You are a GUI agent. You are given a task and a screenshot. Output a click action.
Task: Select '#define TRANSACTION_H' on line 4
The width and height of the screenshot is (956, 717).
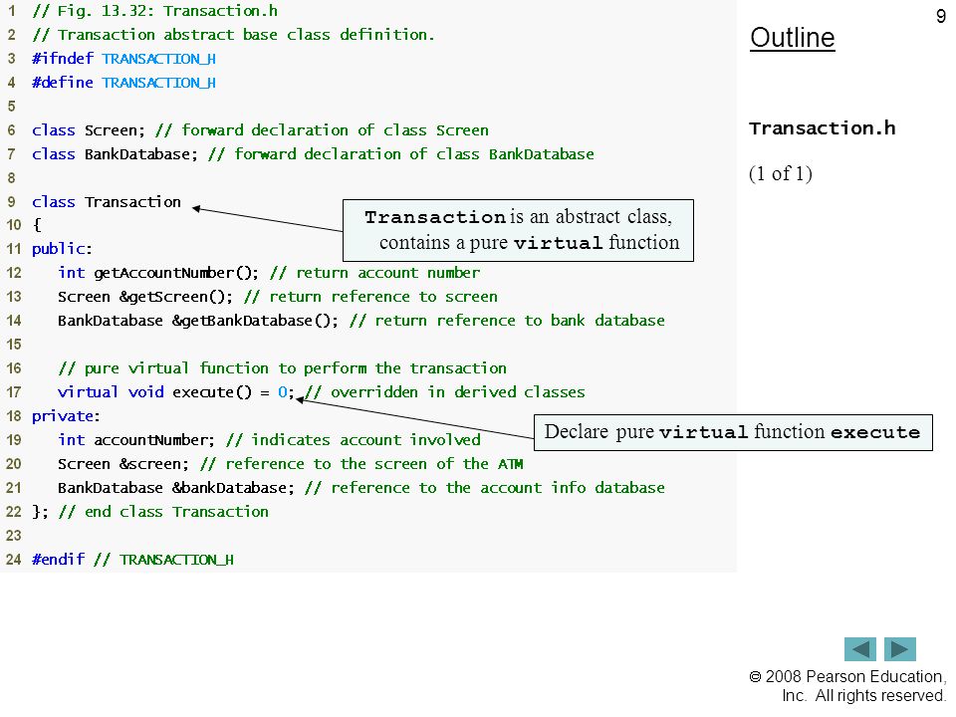pos(123,83)
